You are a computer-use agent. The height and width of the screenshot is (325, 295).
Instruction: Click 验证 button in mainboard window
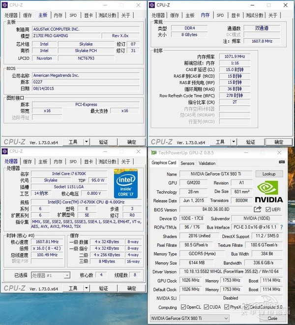103,142
